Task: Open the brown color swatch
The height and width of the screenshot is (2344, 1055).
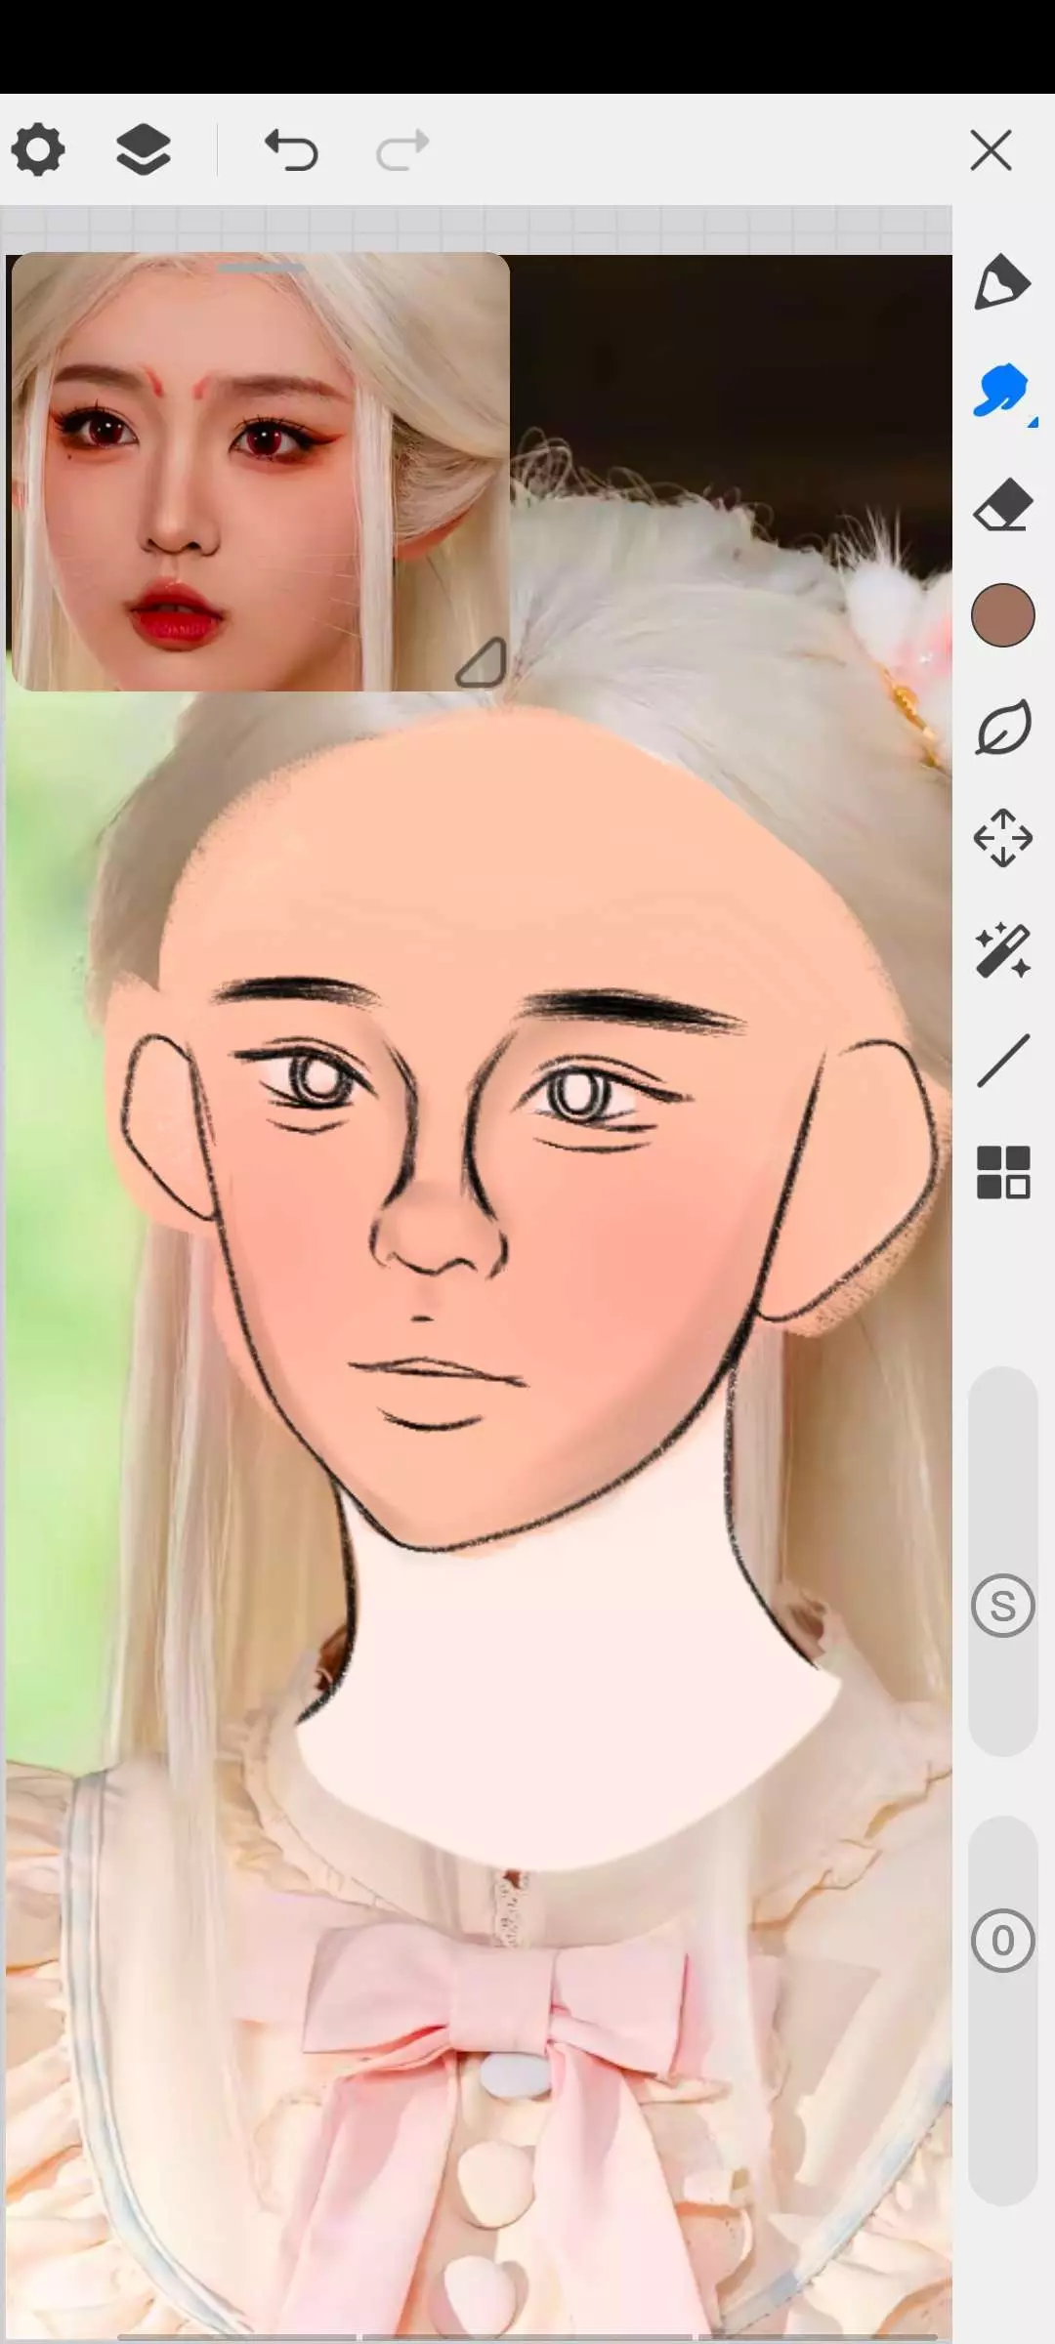Action: point(1003,615)
